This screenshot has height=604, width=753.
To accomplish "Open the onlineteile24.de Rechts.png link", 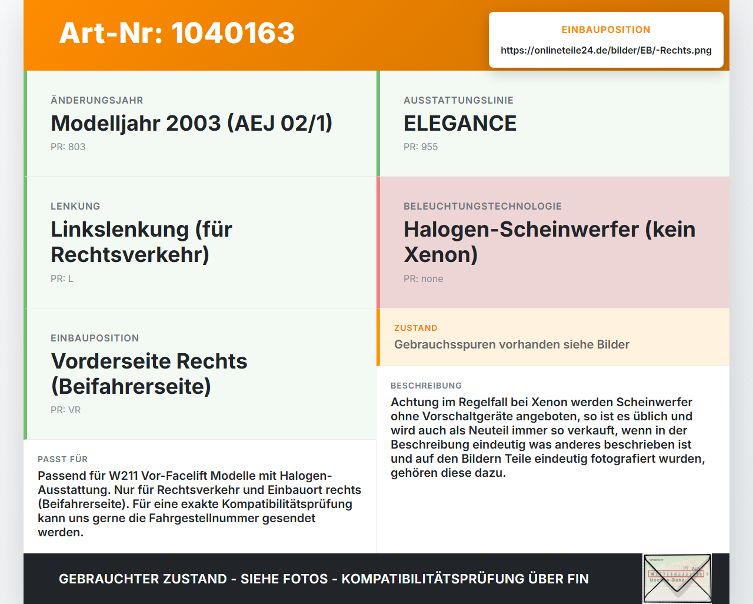I will click(x=606, y=50).
